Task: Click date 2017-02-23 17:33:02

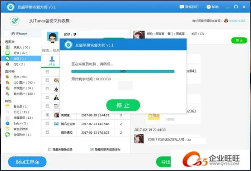Action: 95,133
